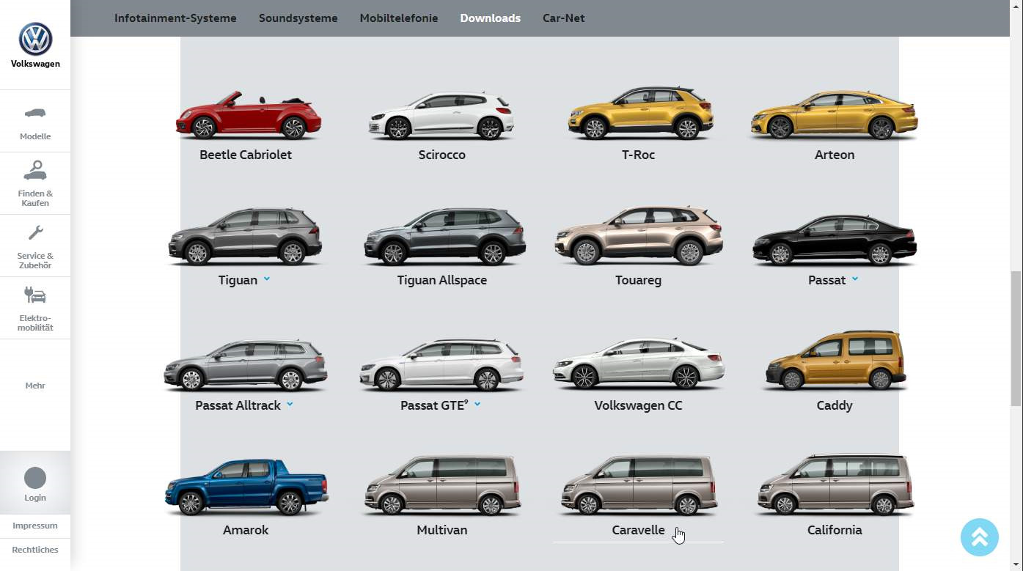This screenshot has height=571, width=1023.
Task: Select the white Volkswagen CC image
Action: tap(639, 363)
